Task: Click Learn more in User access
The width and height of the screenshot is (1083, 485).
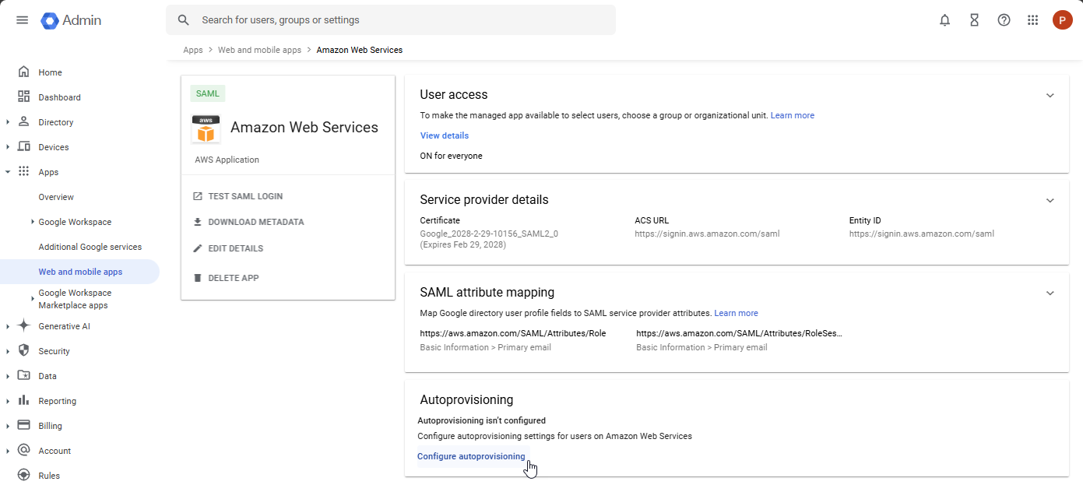Action: click(793, 115)
